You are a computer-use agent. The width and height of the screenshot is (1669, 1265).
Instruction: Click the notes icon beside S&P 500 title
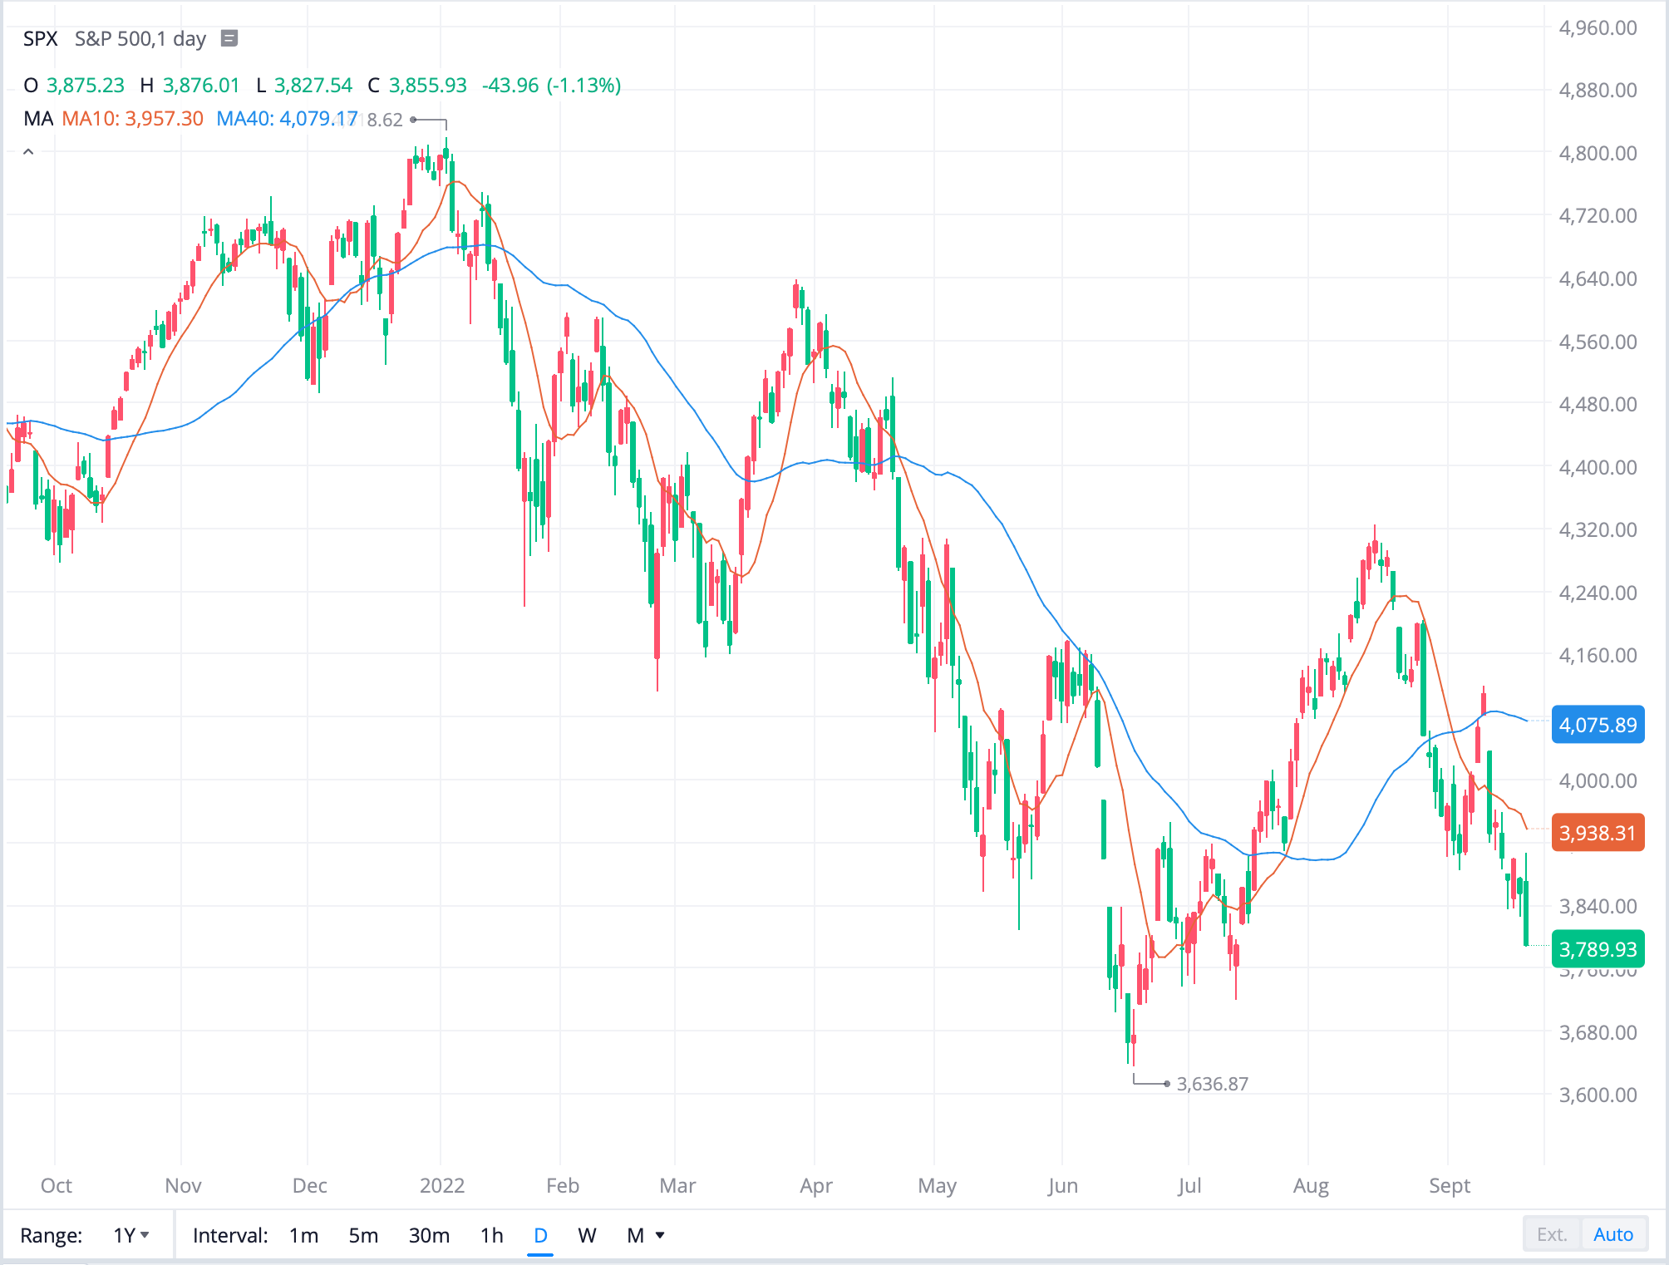(229, 38)
